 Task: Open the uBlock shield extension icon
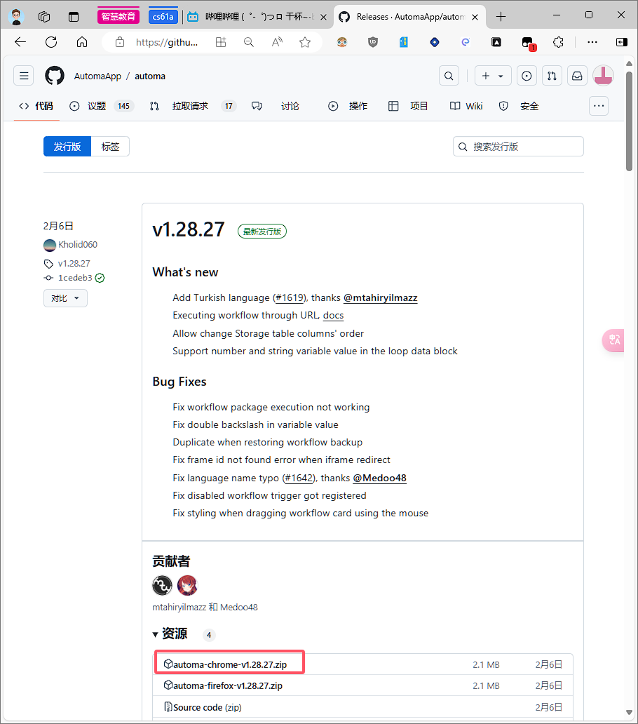click(x=373, y=43)
